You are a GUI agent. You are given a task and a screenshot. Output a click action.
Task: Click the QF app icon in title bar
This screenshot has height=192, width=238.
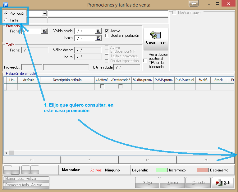(6, 4)
